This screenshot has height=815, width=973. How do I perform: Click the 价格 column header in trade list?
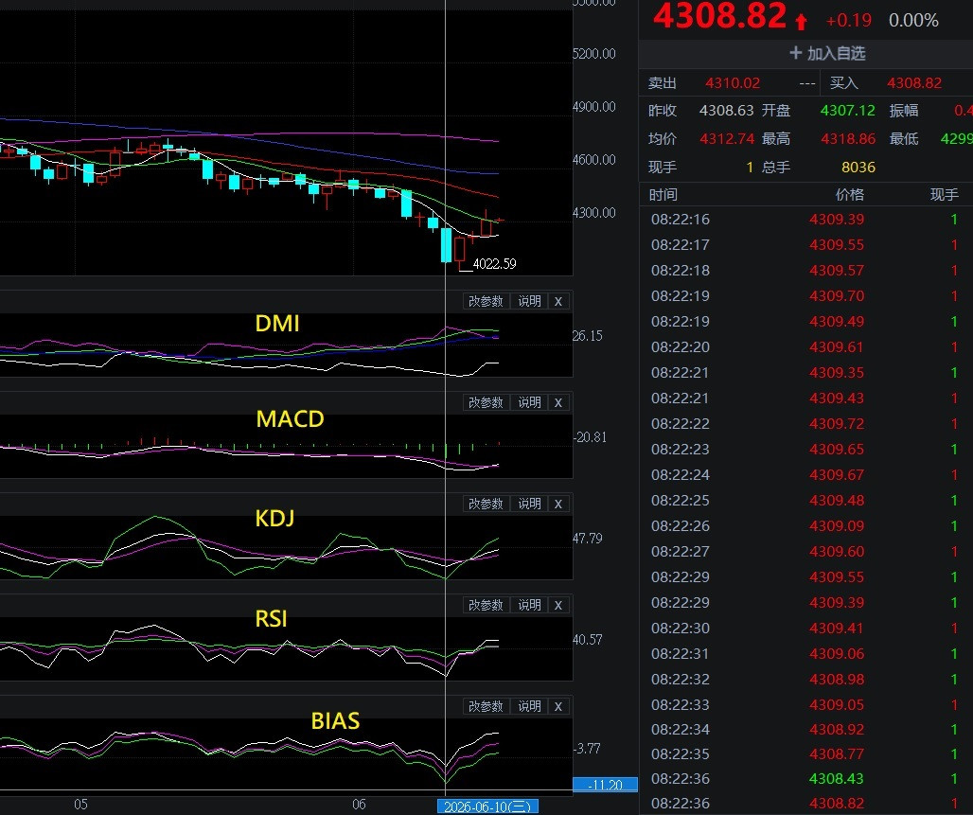pyautogui.click(x=850, y=195)
